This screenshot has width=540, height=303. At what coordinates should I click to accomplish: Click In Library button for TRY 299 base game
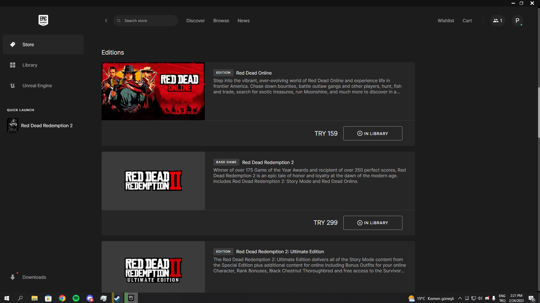(373, 223)
